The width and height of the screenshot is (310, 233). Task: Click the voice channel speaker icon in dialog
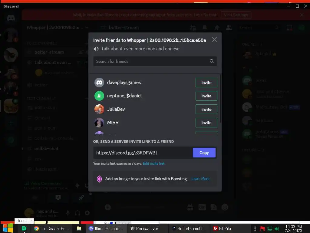click(96, 49)
